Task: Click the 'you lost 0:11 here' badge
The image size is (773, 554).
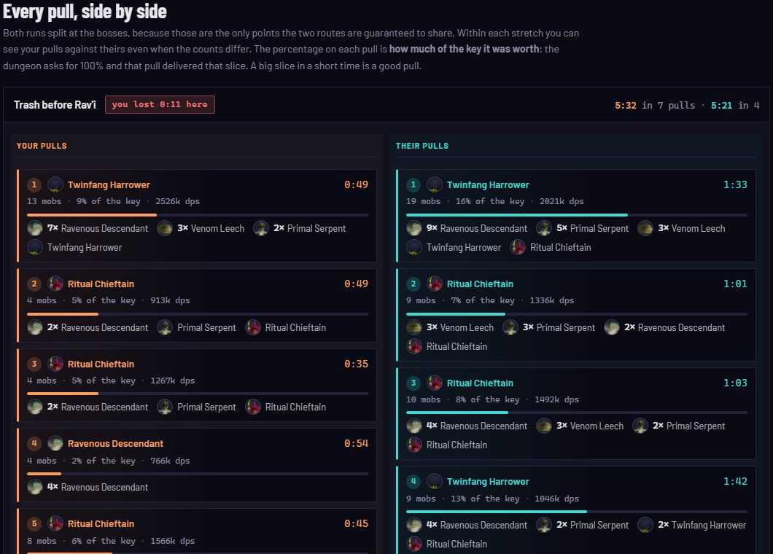Action: tap(160, 104)
